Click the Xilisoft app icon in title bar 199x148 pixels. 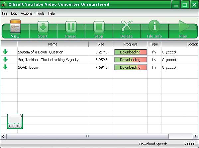[4, 4]
